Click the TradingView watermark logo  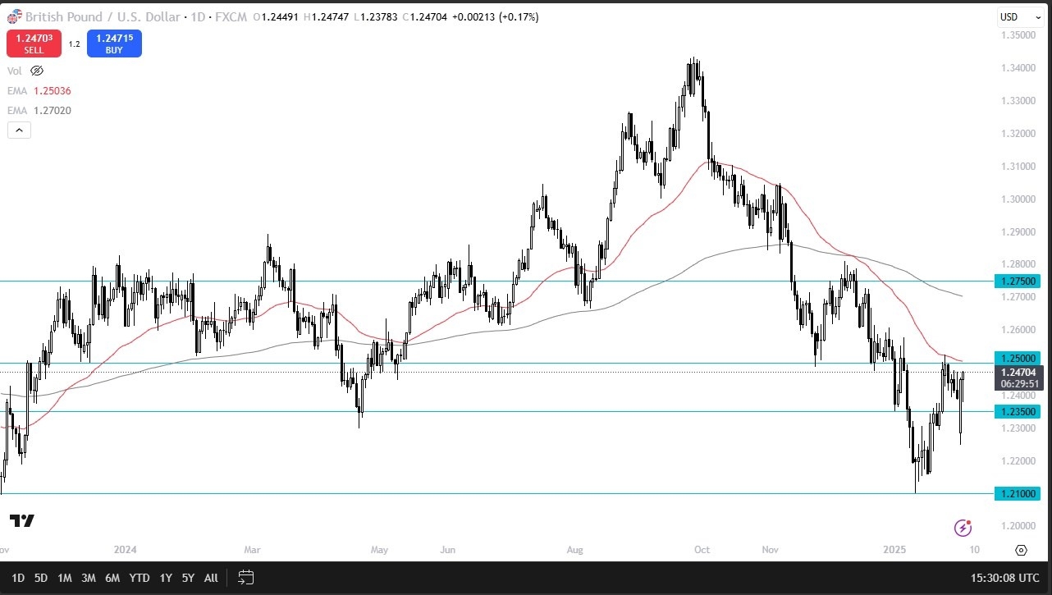coord(22,522)
